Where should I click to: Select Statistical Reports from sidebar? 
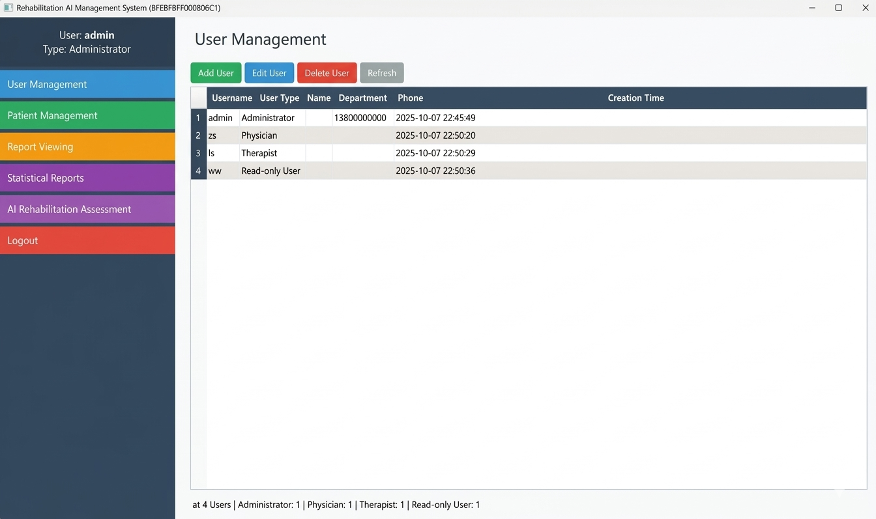(x=87, y=178)
